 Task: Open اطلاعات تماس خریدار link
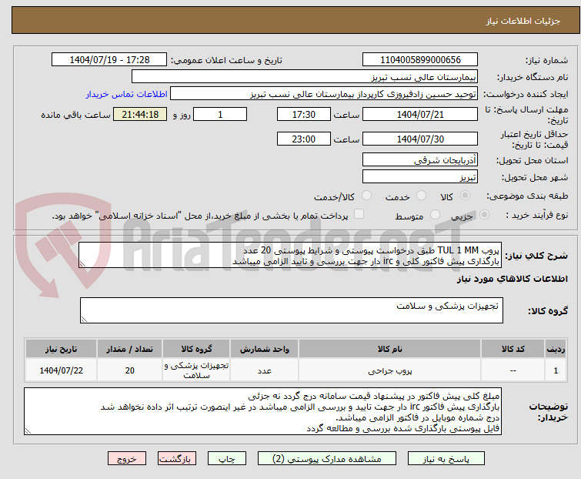[x=127, y=94]
